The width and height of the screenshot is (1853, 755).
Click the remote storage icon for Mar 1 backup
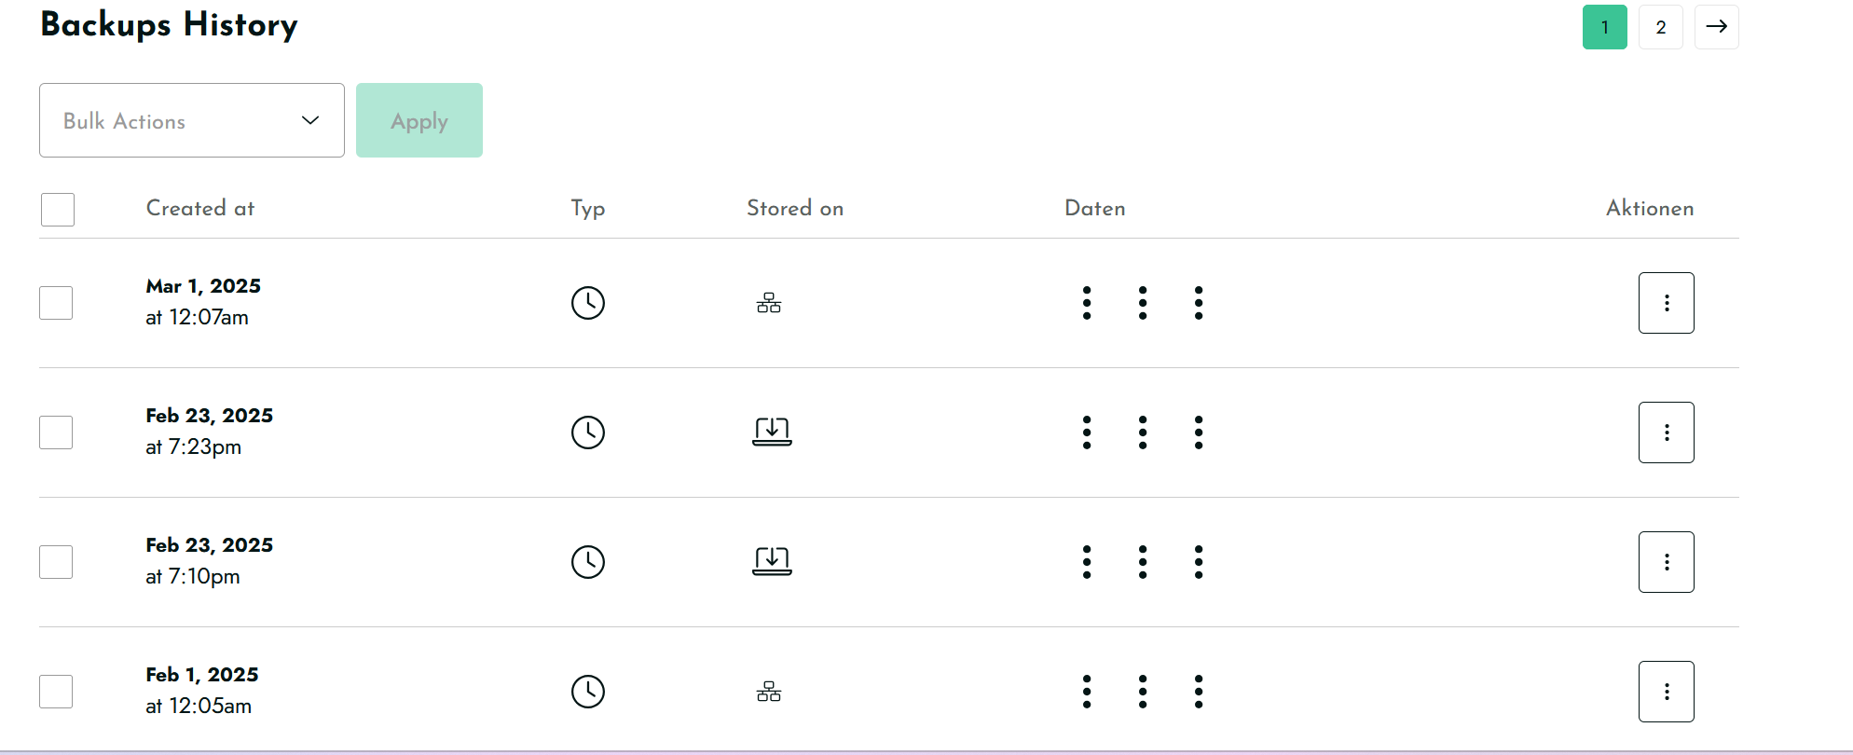[x=769, y=303]
